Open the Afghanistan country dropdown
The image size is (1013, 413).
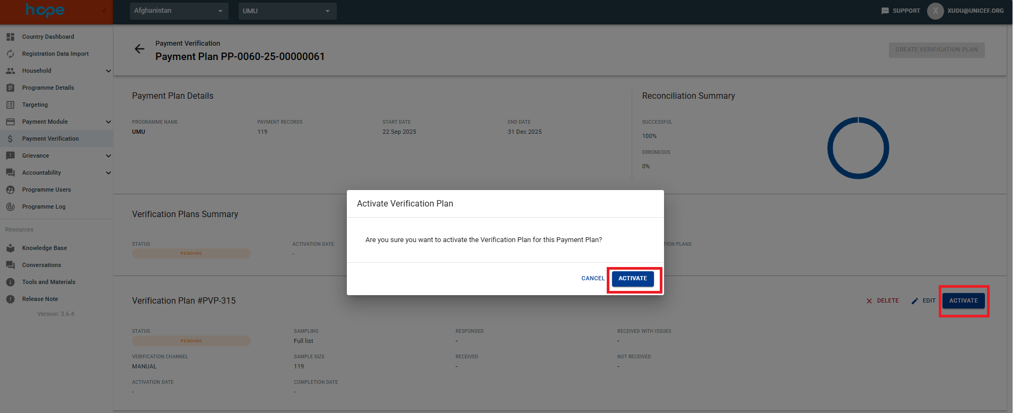pos(179,11)
